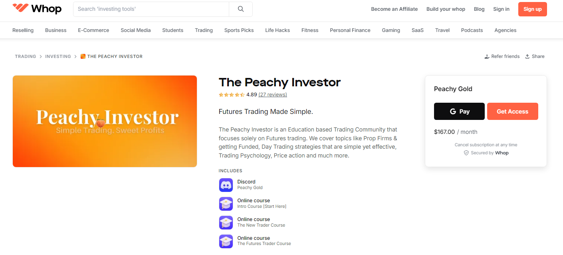
Task: Click the Whop logo
Action: coord(37,8)
